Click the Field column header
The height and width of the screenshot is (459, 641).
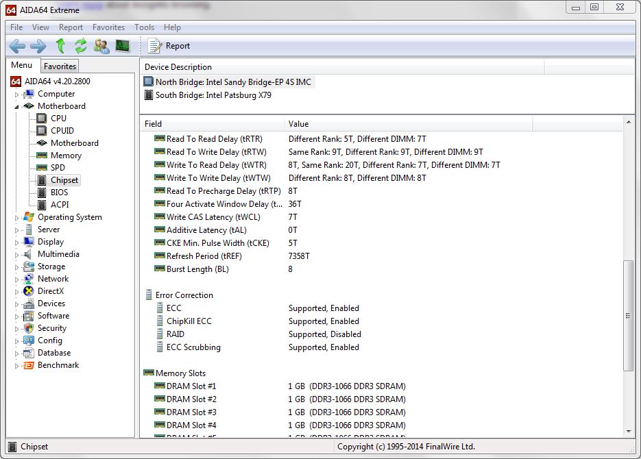coord(212,124)
